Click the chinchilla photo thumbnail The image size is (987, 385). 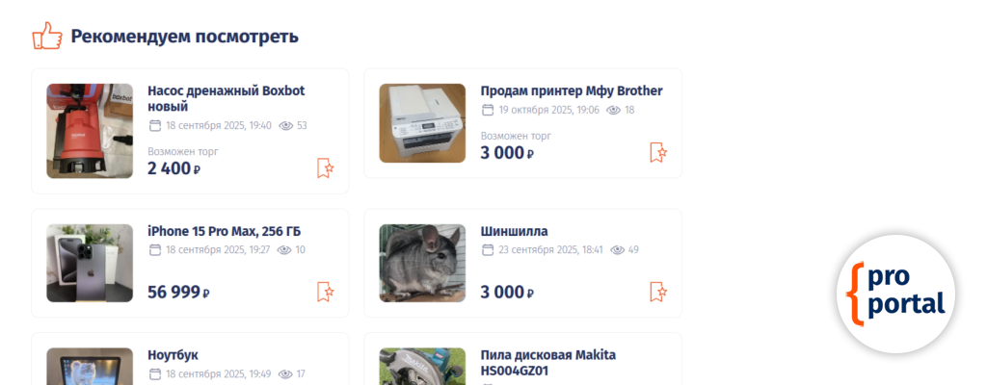pyautogui.click(x=422, y=263)
